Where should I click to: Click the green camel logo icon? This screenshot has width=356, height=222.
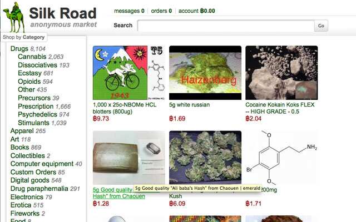[14, 17]
